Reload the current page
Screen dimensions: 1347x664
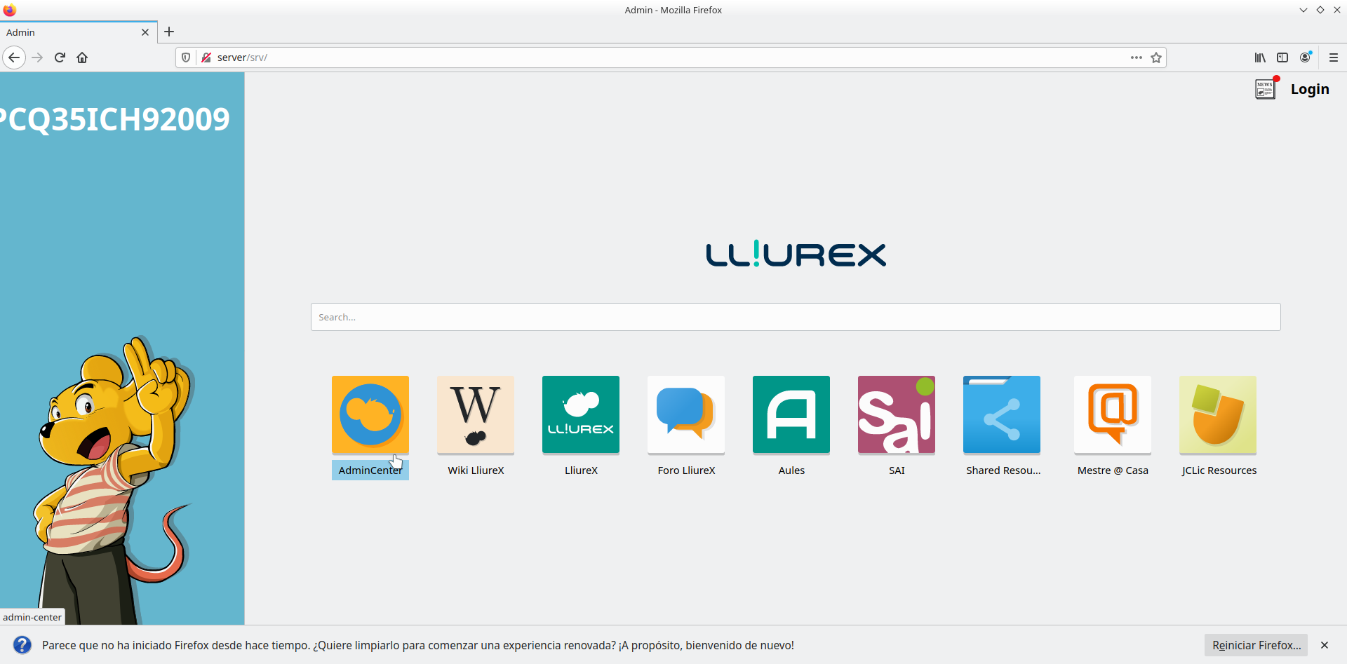(x=60, y=57)
